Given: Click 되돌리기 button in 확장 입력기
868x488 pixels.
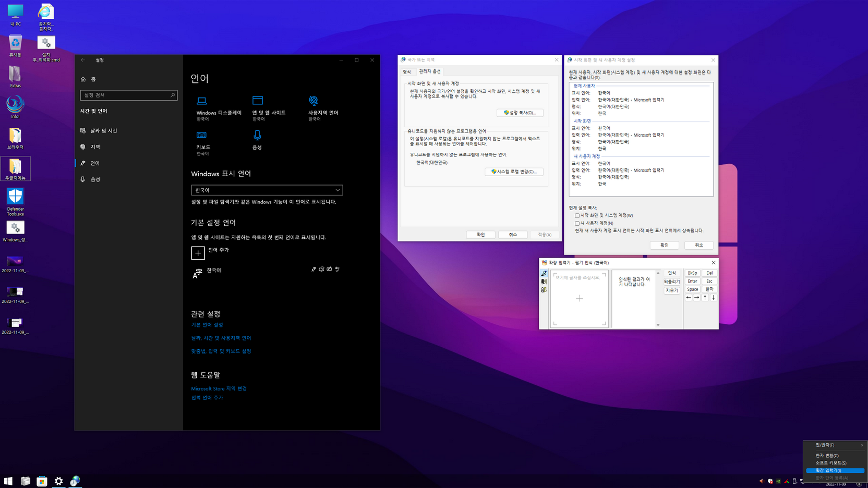Looking at the screenshot, I should (x=672, y=282).
